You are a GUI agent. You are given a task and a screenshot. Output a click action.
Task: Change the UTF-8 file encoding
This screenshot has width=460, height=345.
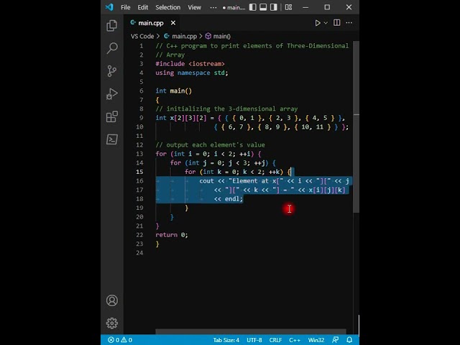pos(254,340)
